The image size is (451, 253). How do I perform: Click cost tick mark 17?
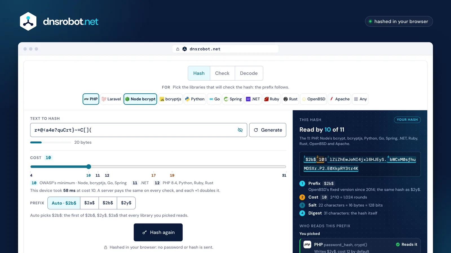pos(153,175)
